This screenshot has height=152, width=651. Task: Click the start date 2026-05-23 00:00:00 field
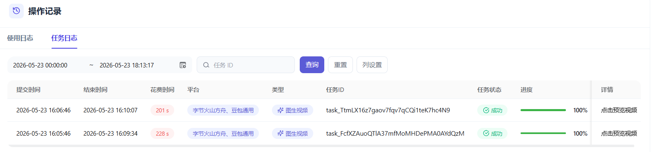[40, 65]
